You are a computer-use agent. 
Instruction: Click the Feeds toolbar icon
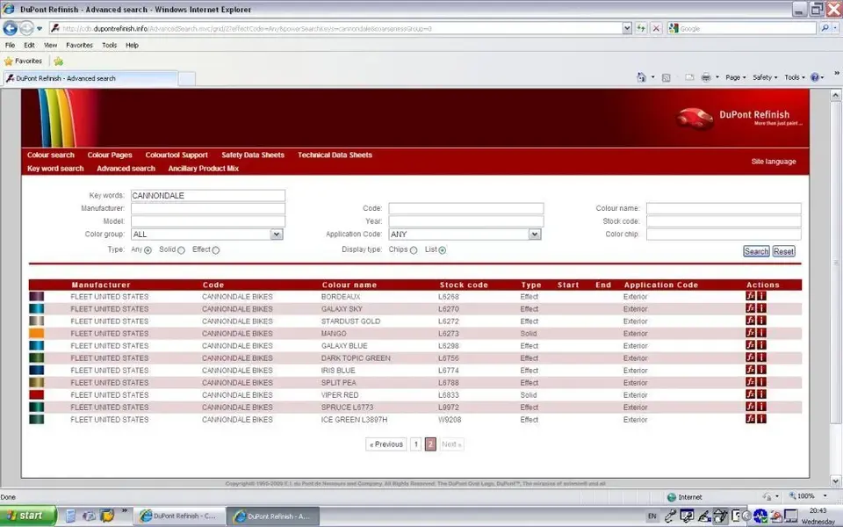tap(666, 77)
